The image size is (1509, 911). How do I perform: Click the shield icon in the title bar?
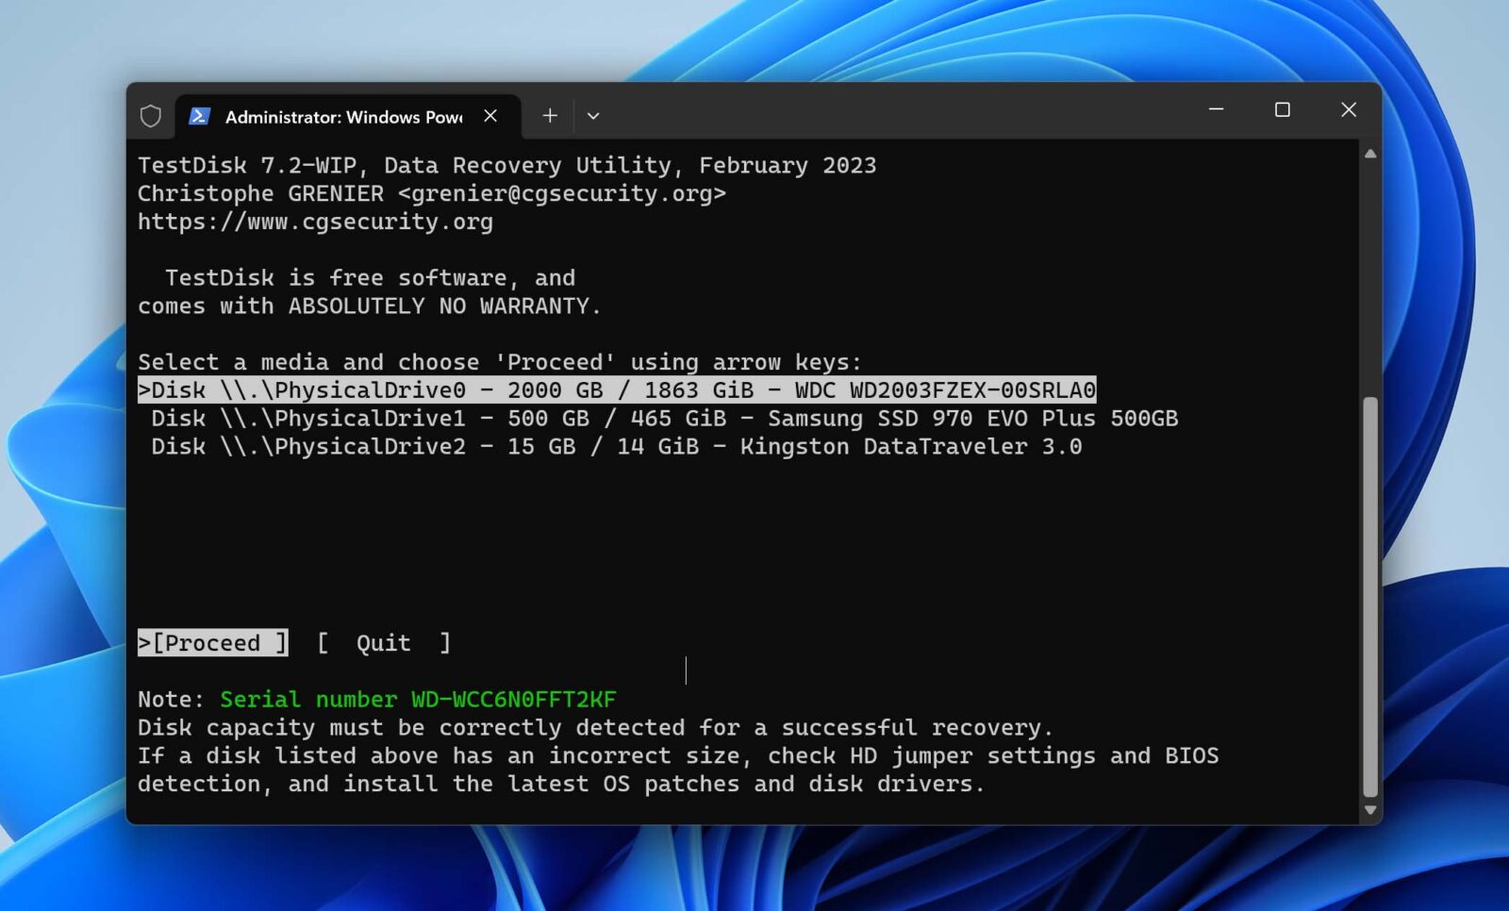[x=151, y=116]
